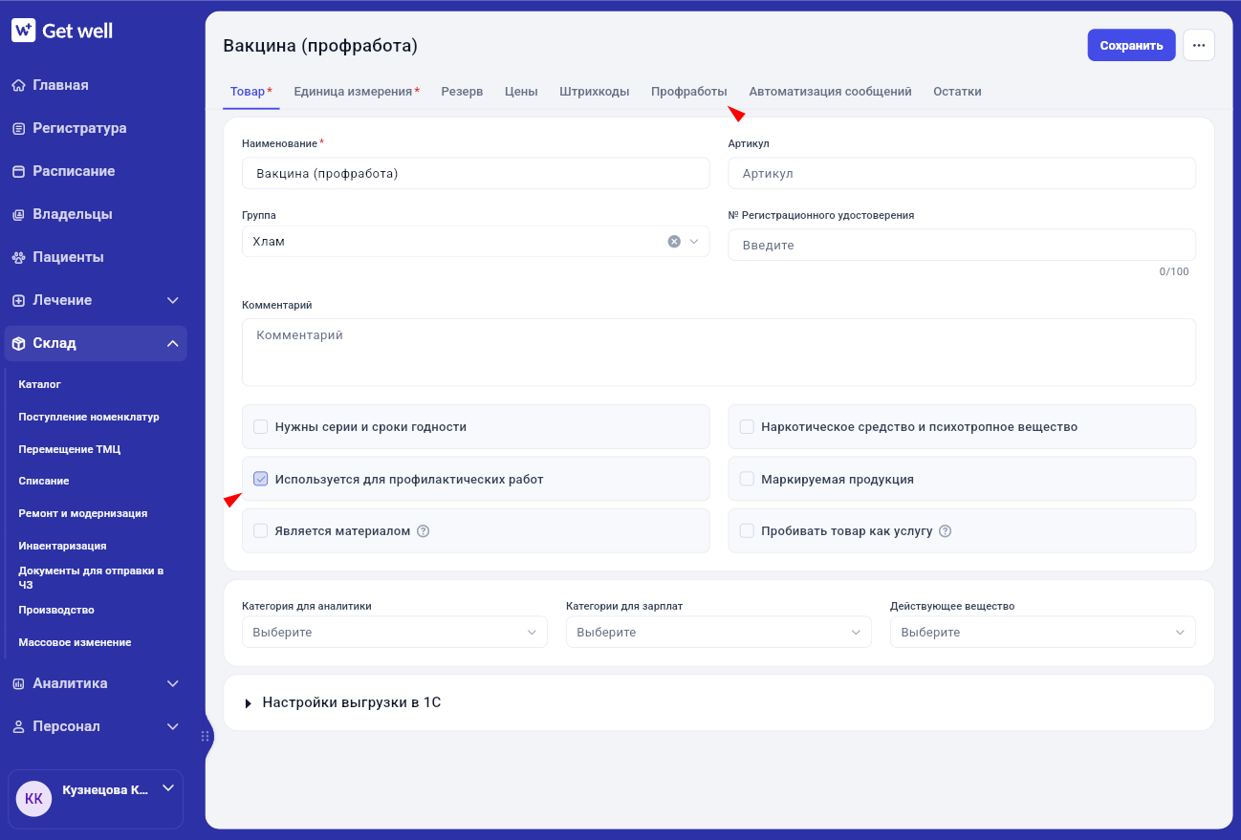Viewport: 1241px width, 840px height.
Task: Enable the Маркируемая продукция checkbox
Action: coord(747,479)
